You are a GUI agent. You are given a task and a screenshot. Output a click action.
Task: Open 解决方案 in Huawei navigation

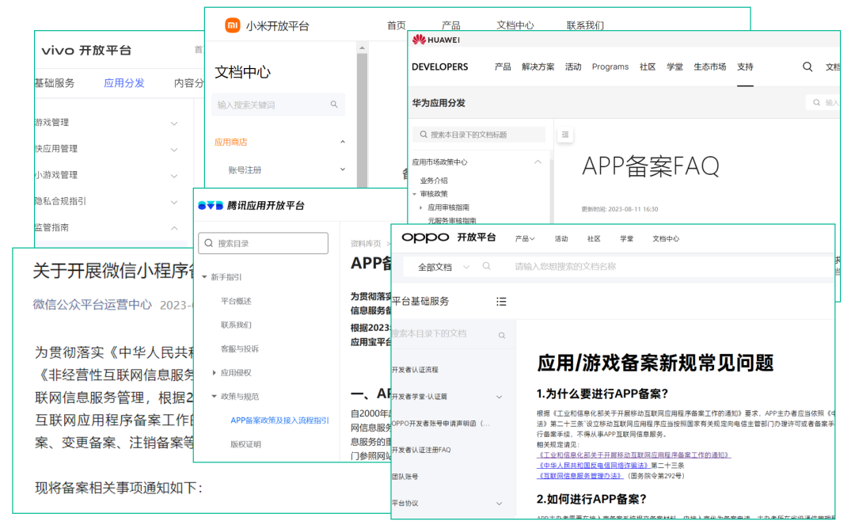[x=538, y=67]
